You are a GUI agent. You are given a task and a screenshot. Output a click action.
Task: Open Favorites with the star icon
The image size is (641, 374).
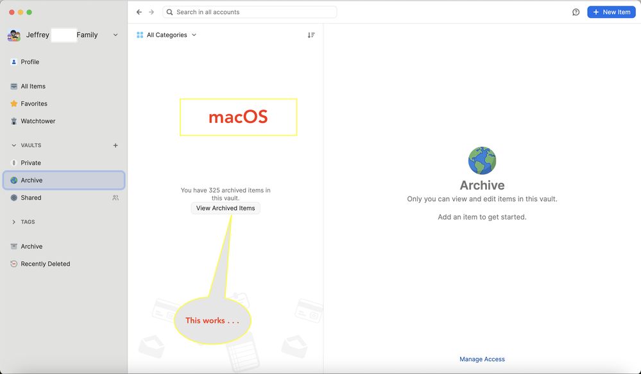pyautogui.click(x=33, y=104)
